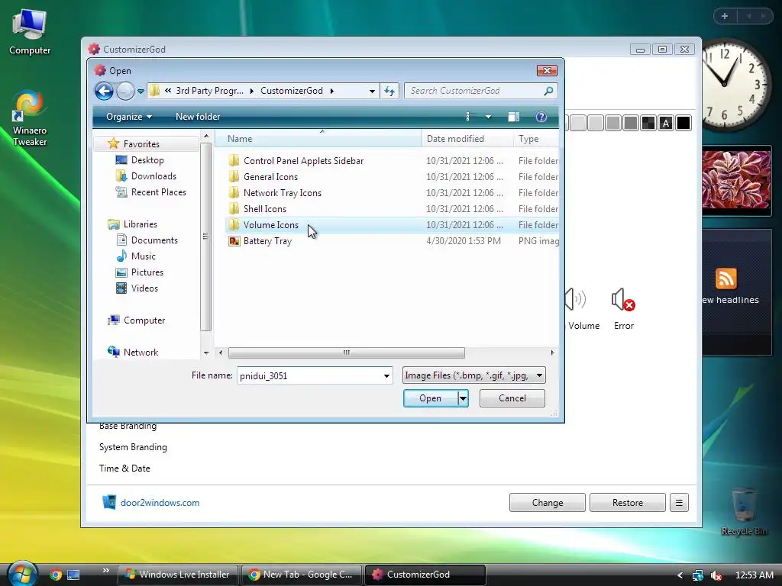Select Libraries in navigation pane
The width and height of the screenshot is (782, 586).
click(141, 224)
